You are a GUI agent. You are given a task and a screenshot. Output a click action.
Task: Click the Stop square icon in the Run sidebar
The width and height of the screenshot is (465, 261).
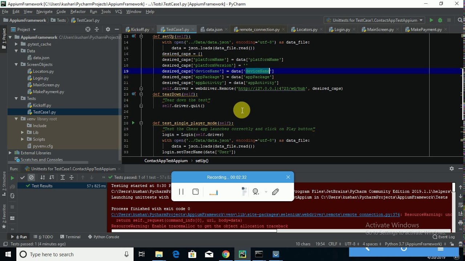click(12, 207)
